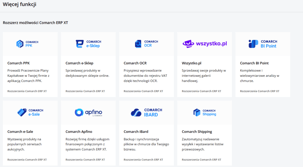
Task: Click the 'Więcej funkcji' page heading
Action: coord(20,4)
